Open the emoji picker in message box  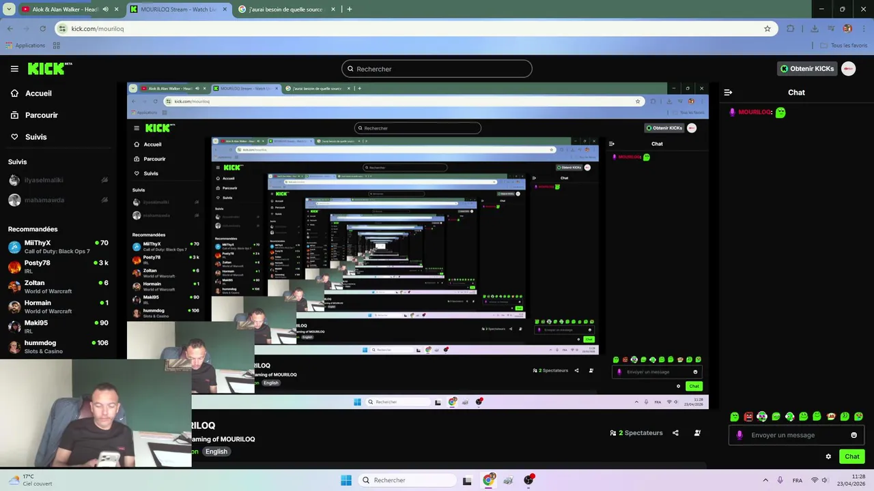854,435
